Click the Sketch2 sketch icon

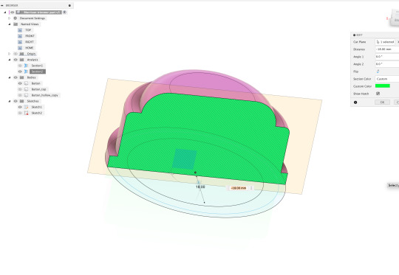tap(26, 113)
